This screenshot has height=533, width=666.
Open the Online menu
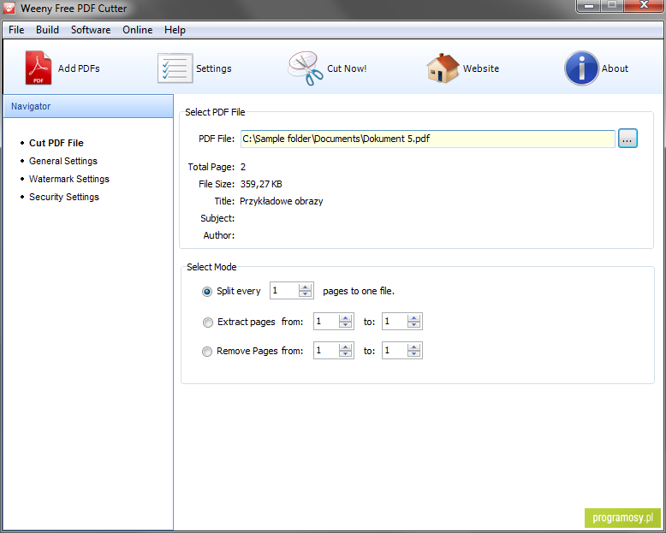click(137, 30)
